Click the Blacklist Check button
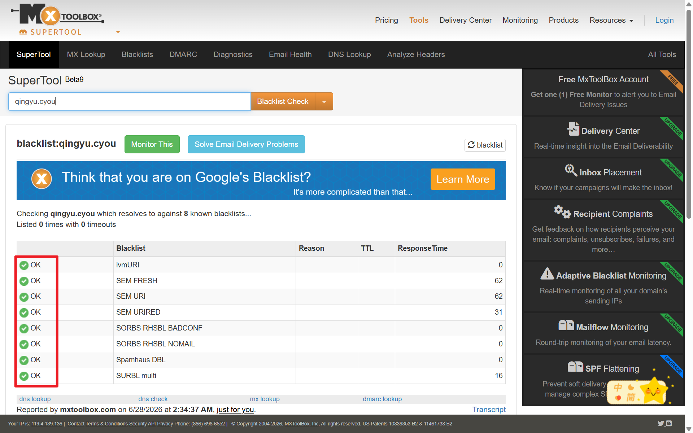This screenshot has height=433, width=693. pos(283,101)
